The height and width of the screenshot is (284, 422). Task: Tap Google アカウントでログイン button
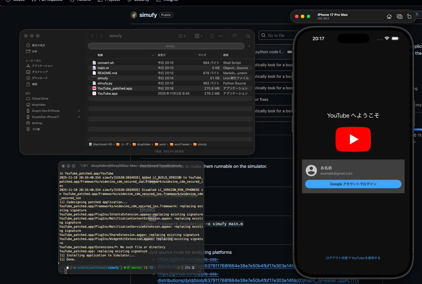coord(353,184)
